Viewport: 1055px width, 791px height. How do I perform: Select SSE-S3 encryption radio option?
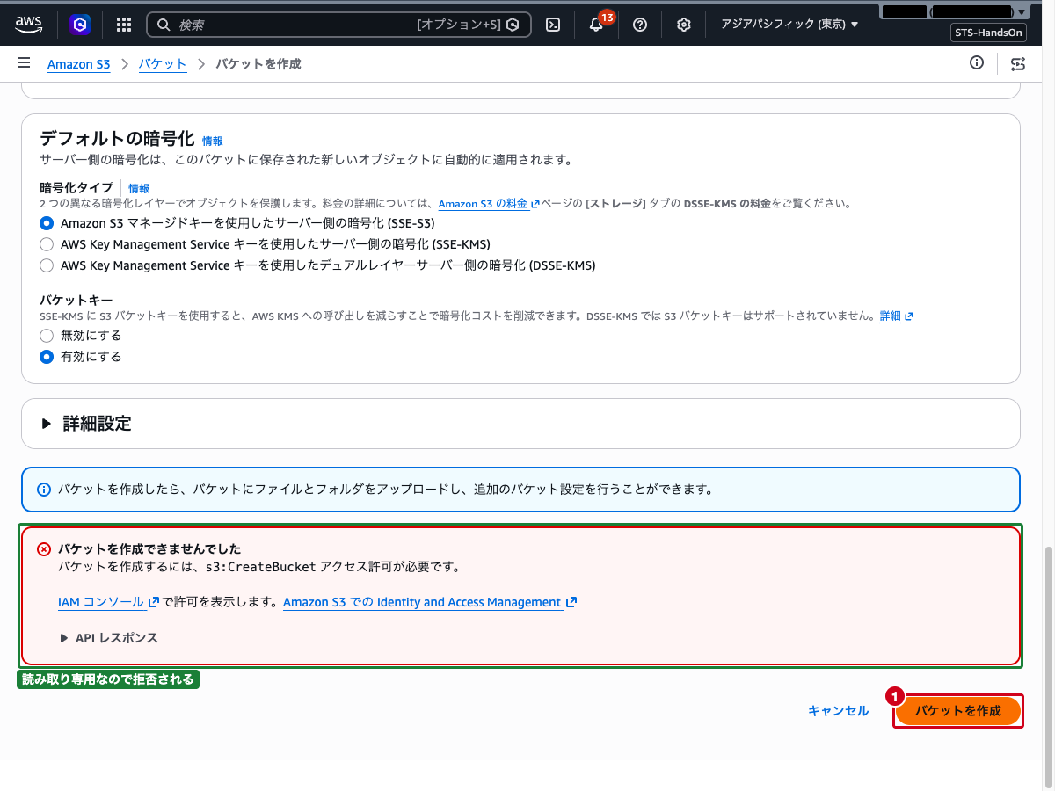[47, 223]
